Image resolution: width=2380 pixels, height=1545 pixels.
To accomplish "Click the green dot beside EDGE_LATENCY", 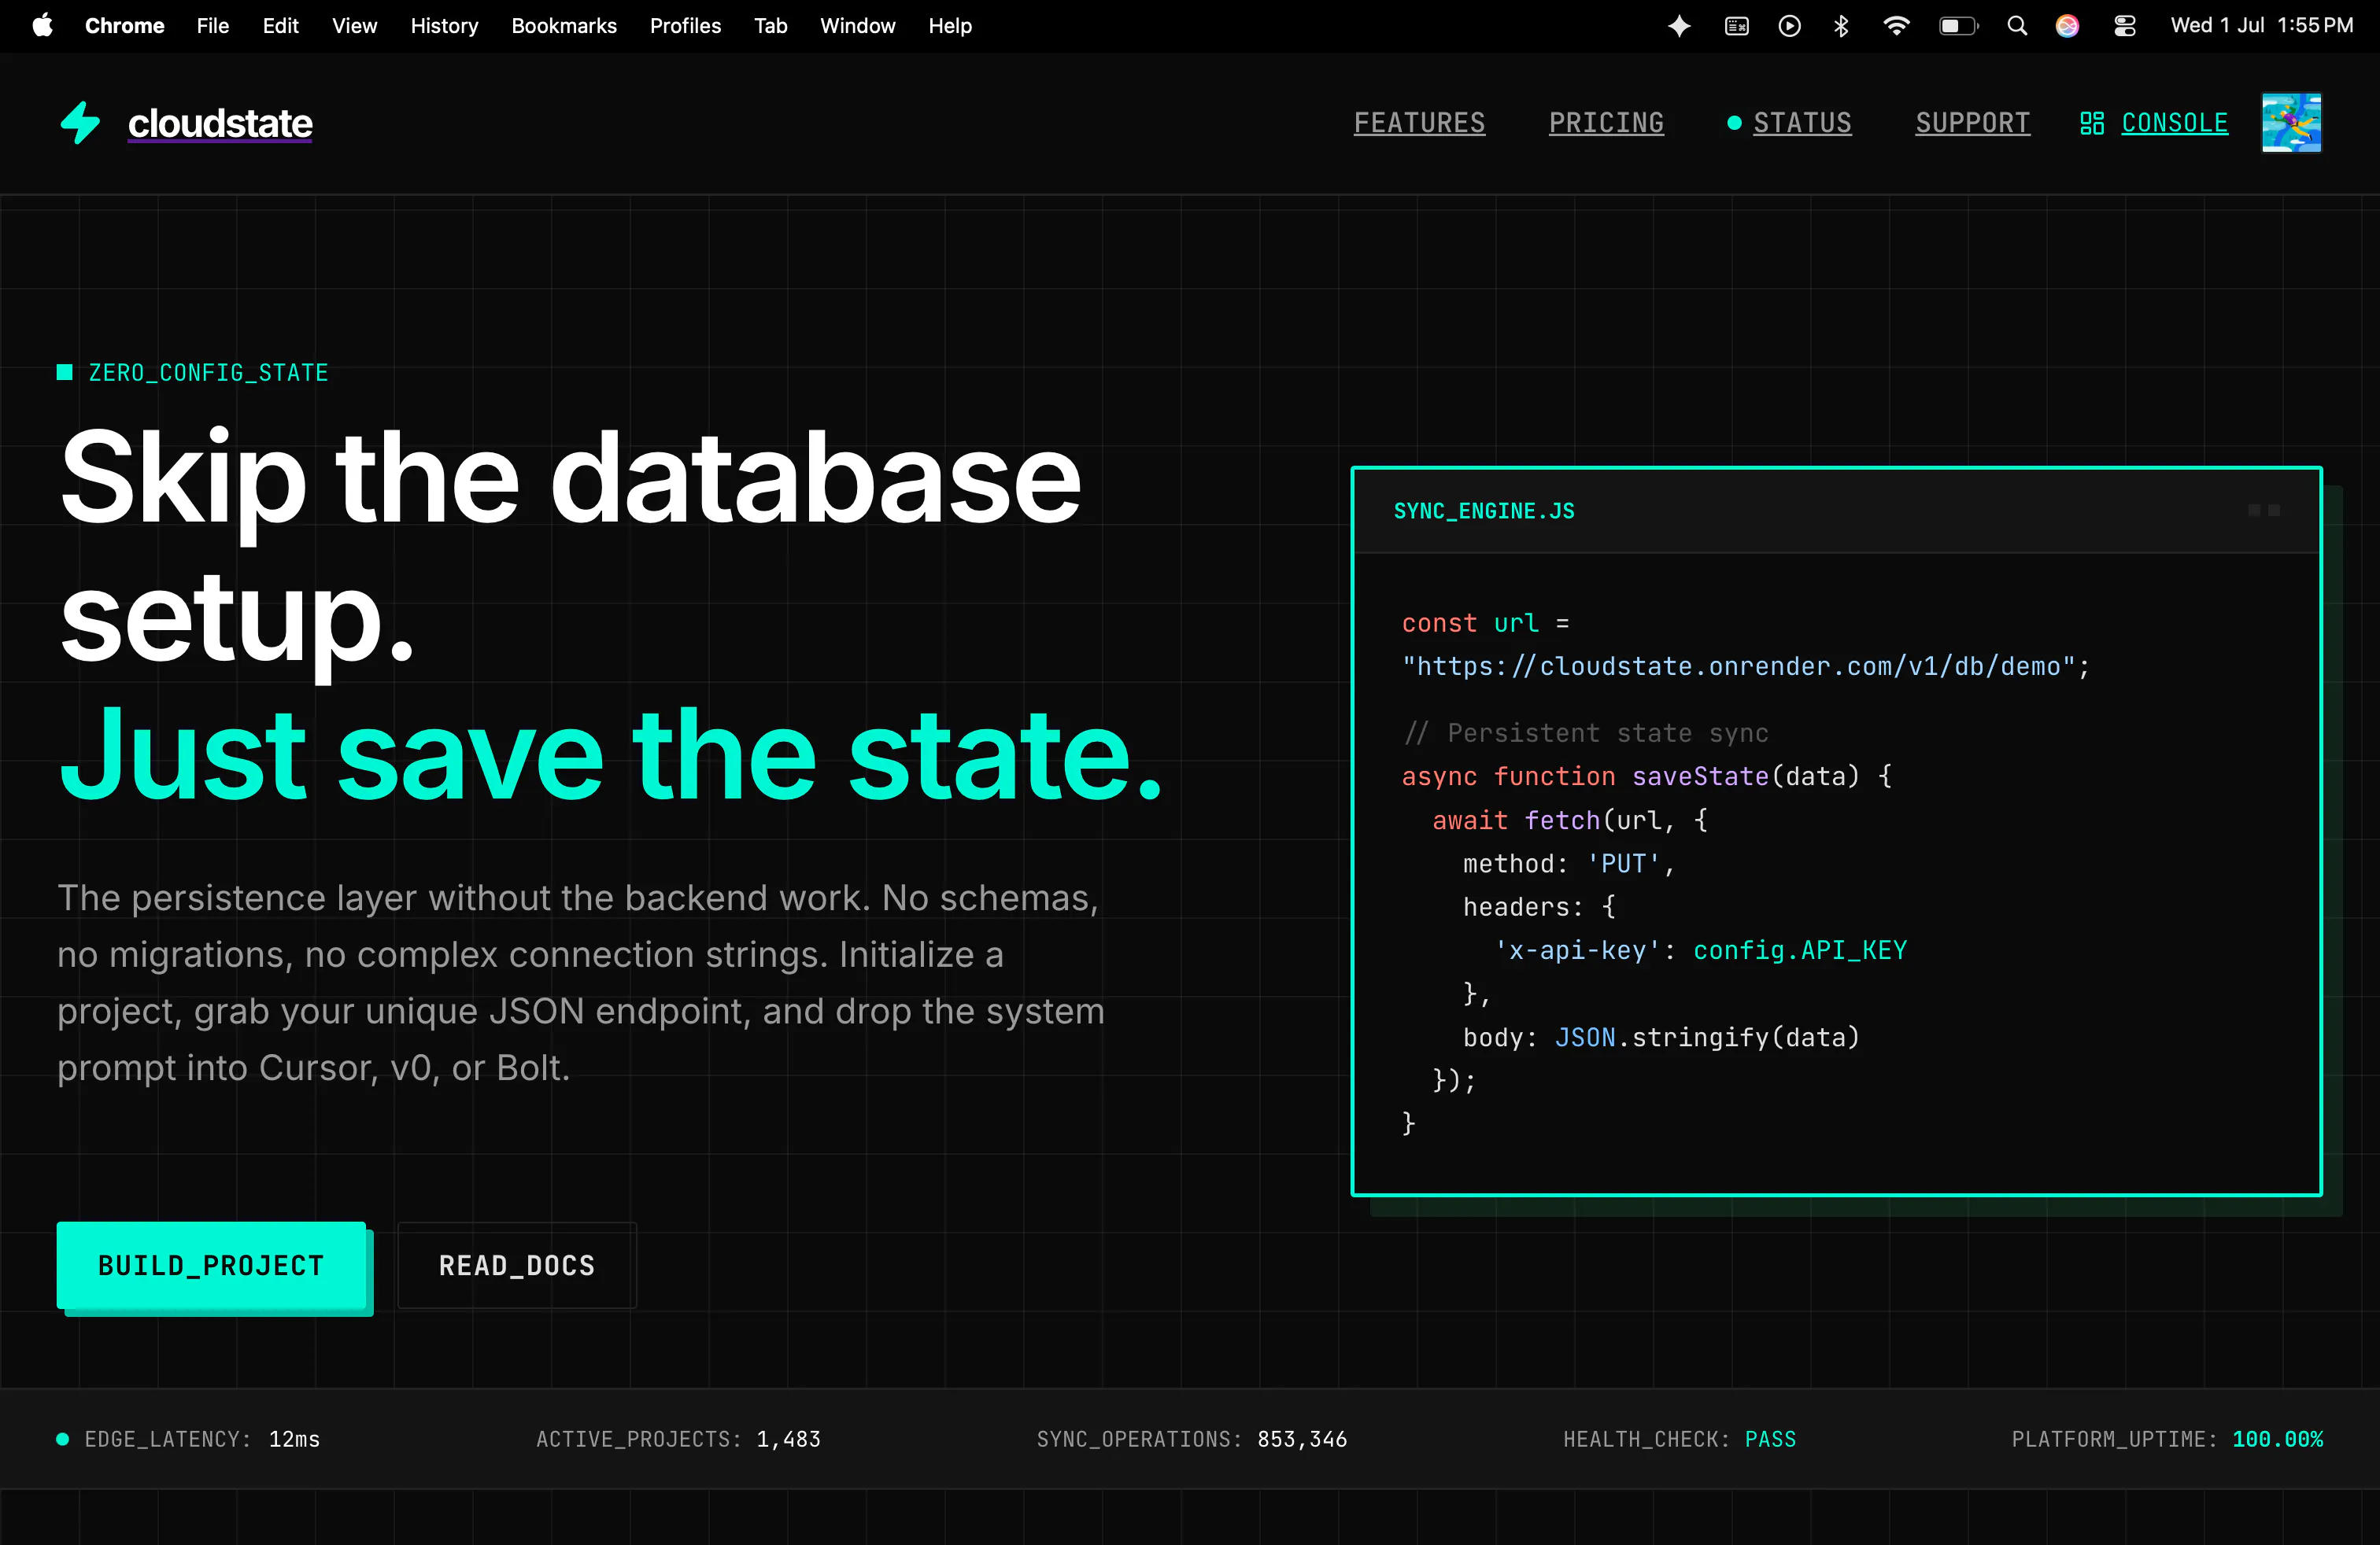I will (63, 1439).
